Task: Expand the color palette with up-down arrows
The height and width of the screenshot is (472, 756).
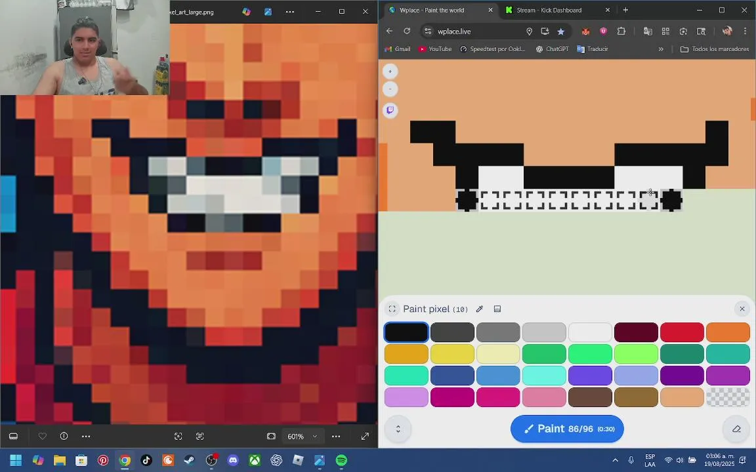Action: point(398,429)
